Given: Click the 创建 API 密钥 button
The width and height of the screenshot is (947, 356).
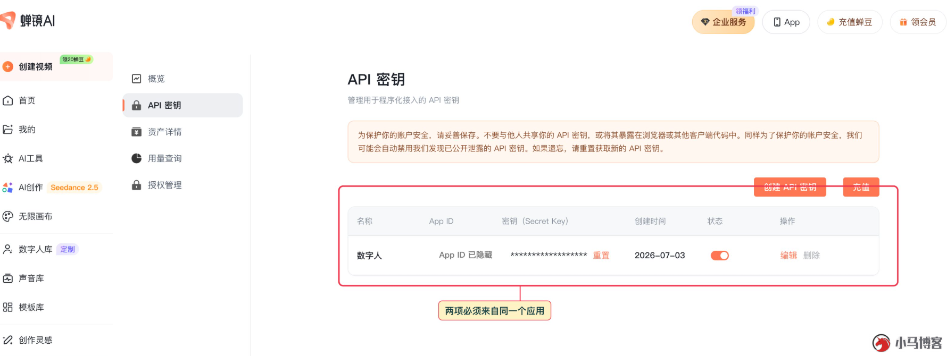Looking at the screenshot, I should coord(790,187).
